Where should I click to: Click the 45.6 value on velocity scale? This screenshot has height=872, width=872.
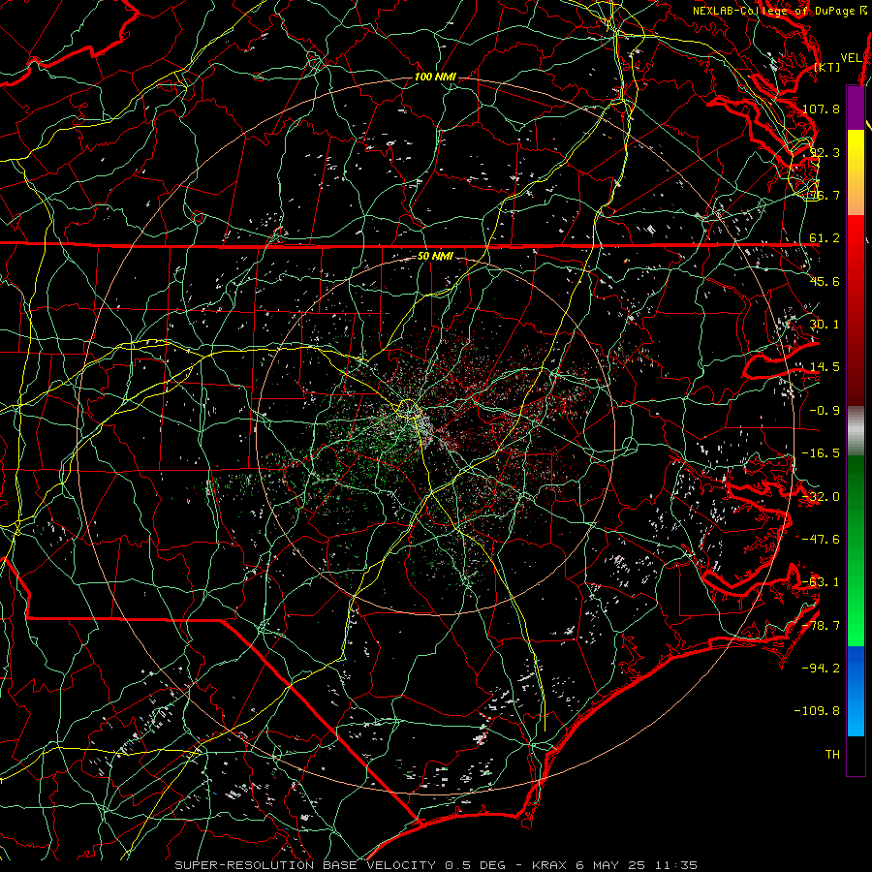(825, 281)
